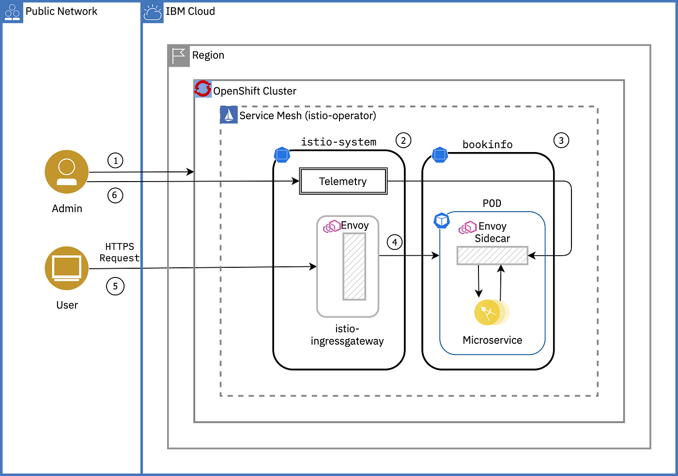Click the HTTPS Request label
Screen dimensions: 678x476
(120, 252)
